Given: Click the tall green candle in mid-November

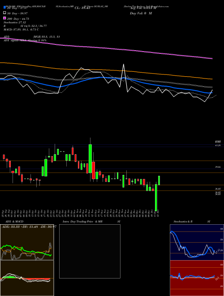Looking at the screenshot, I should [90, 159].
